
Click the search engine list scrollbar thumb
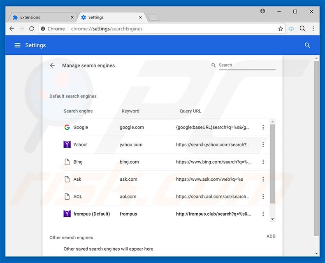[273, 164]
